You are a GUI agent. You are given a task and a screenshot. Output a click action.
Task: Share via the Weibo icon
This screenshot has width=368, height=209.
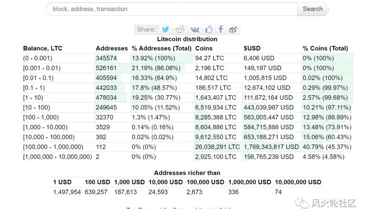point(233,30)
